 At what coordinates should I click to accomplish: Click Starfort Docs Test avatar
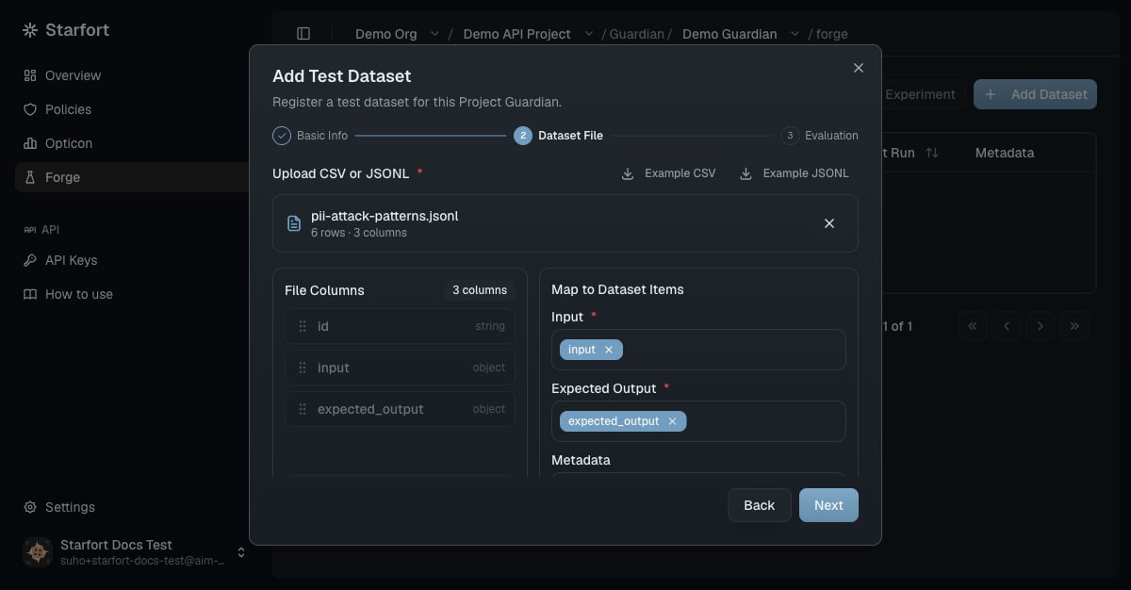38,552
